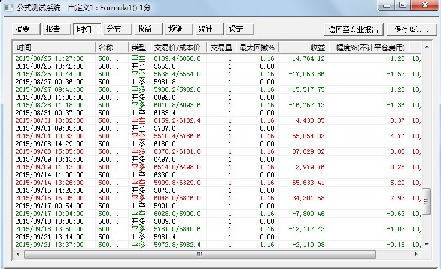This screenshot has width=441, height=269.
Task: Click the horizontal scrollbar thumb
Action: 200,255
